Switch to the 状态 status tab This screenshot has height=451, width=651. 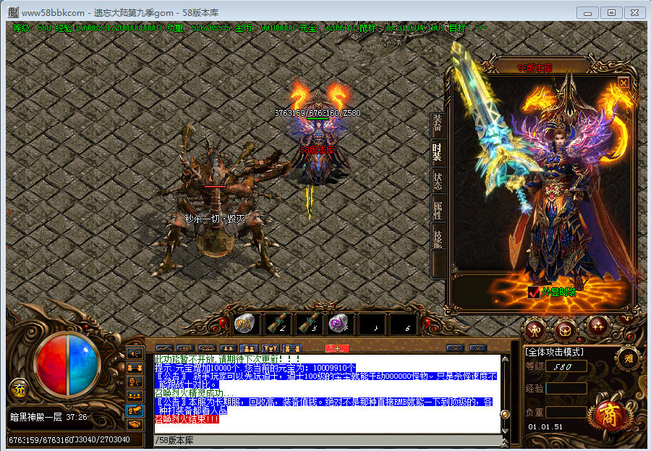tap(438, 181)
